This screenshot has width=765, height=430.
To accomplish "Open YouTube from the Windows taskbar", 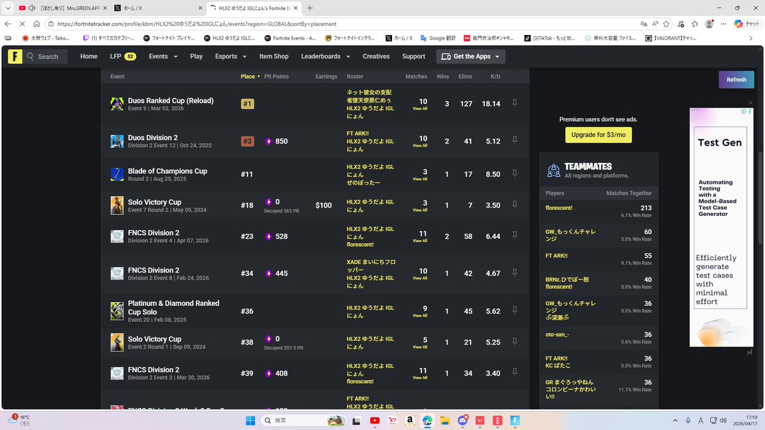I will [375, 420].
